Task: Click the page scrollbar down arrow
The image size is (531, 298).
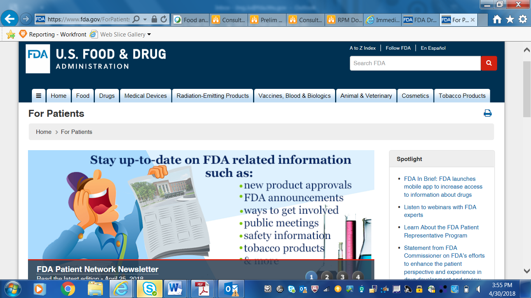Action: [x=527, y=271]
